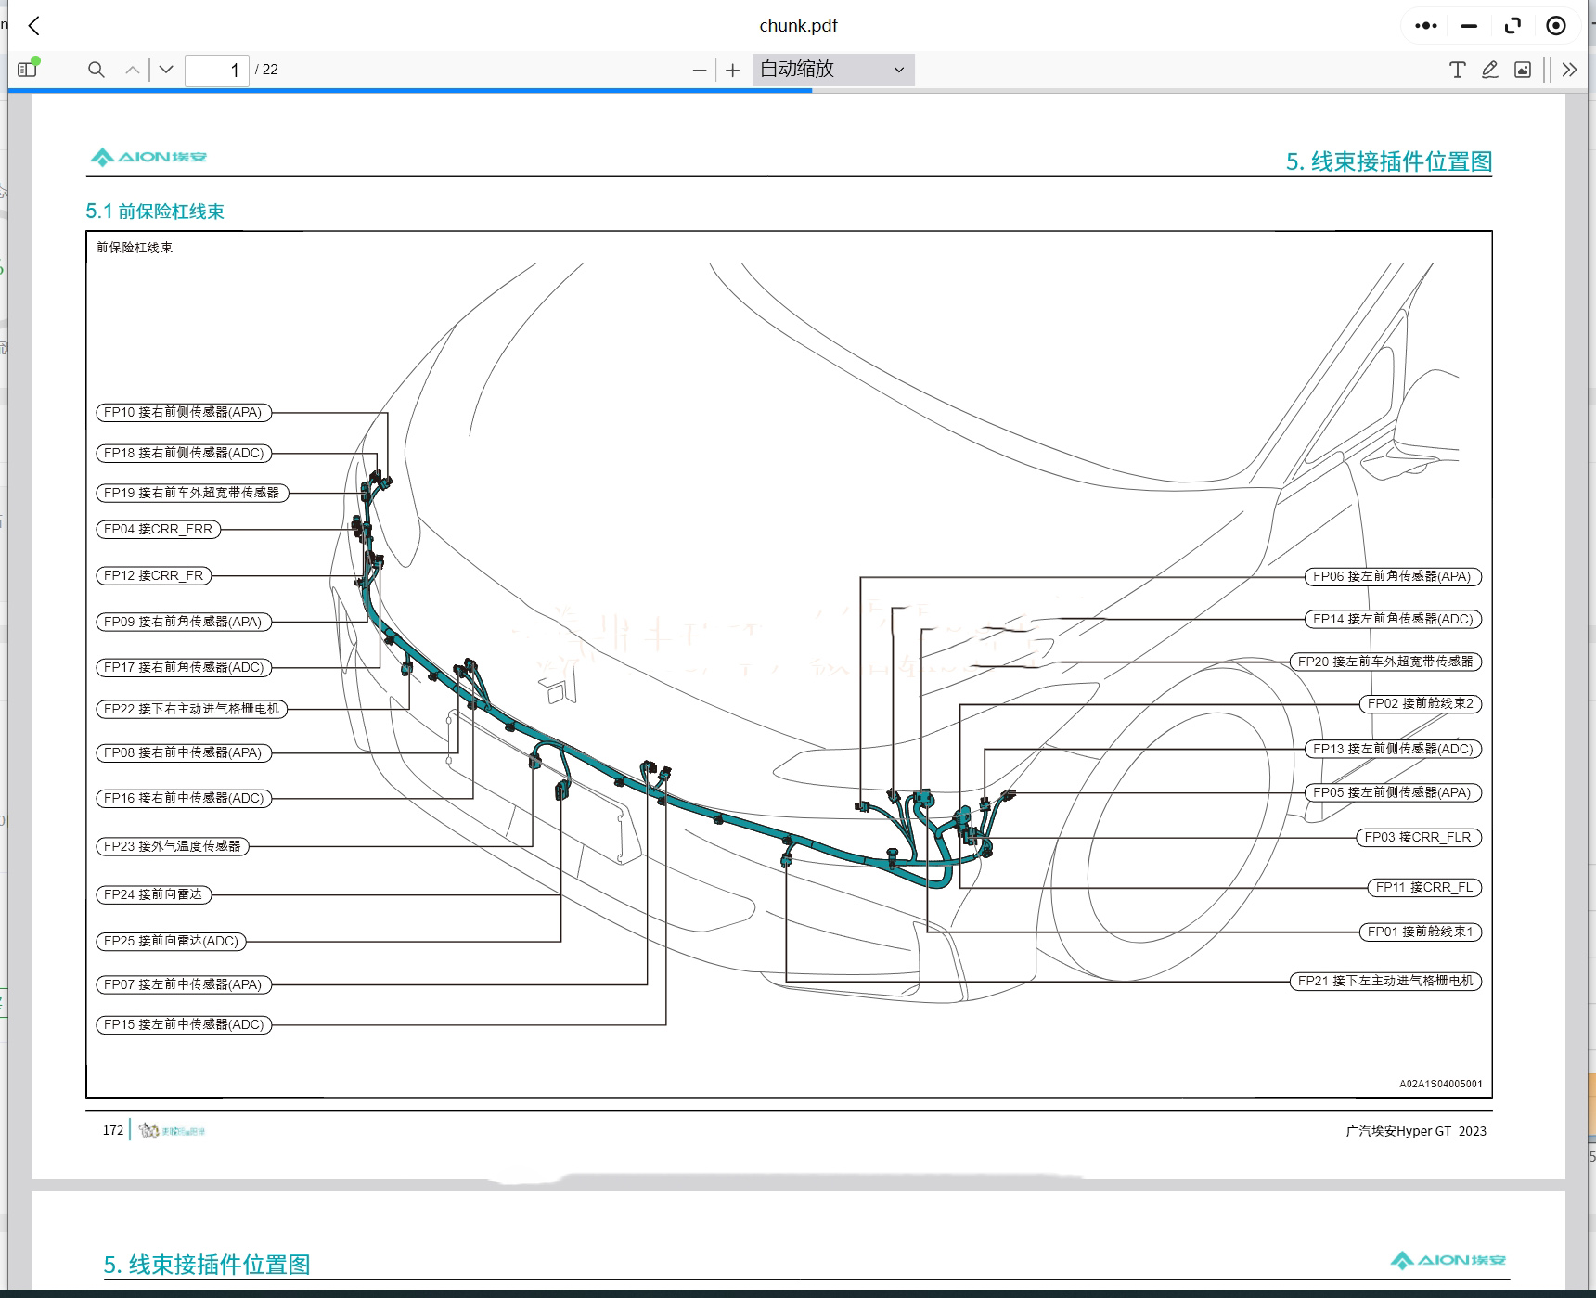This screenshot has width=1596, height=1298.
Task: Open the document search tool
Action: coord(96,70)
